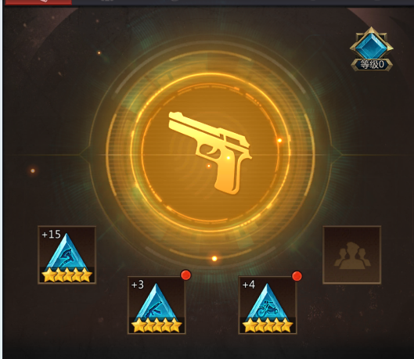The image size is (414, 359).
Task: Click star rating under motorcycle gem
Action: 268,325
